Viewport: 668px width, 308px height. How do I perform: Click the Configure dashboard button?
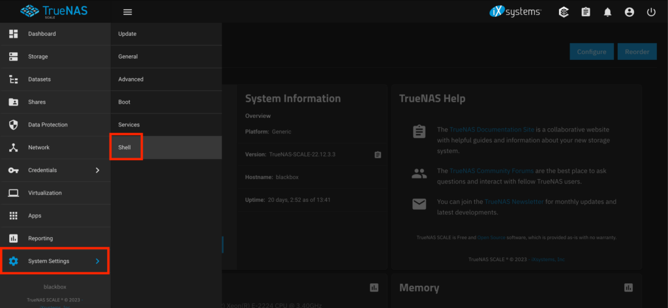(x=591, y=51)
